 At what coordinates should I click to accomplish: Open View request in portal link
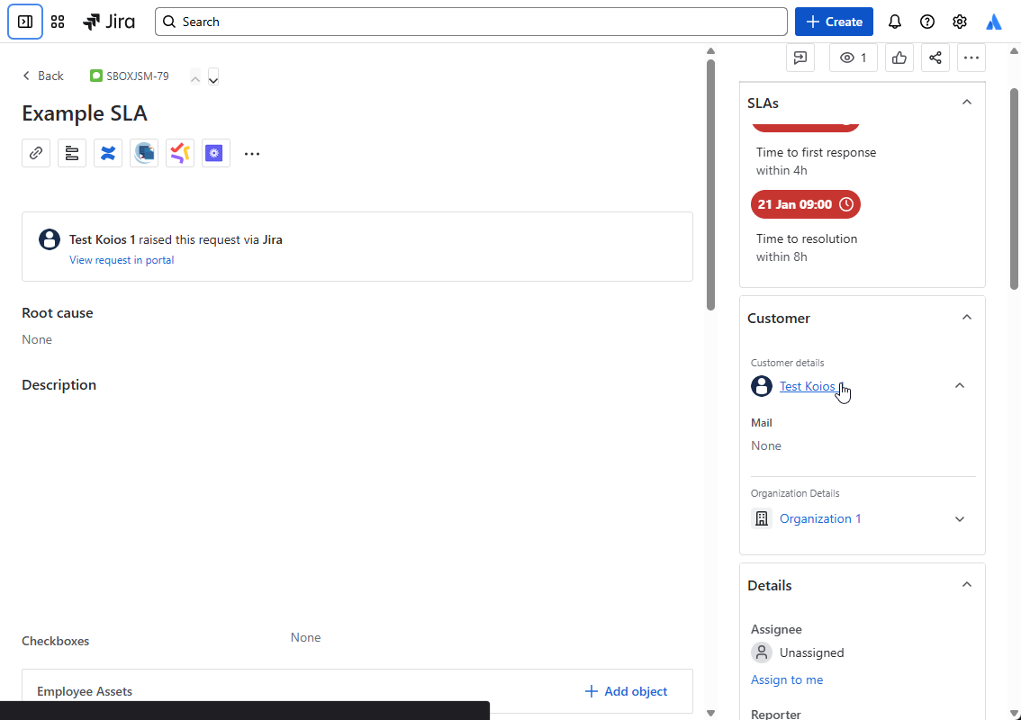click(122, 260)
